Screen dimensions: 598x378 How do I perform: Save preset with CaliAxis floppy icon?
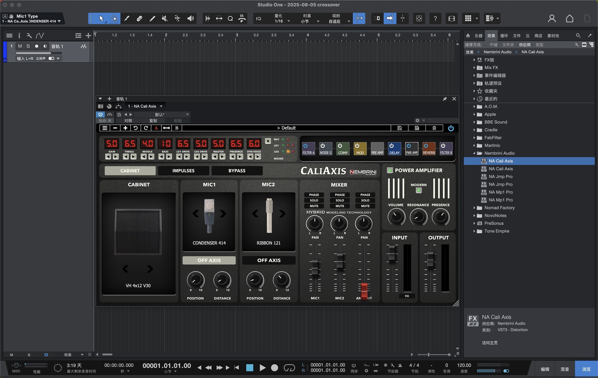coord(400,128)
